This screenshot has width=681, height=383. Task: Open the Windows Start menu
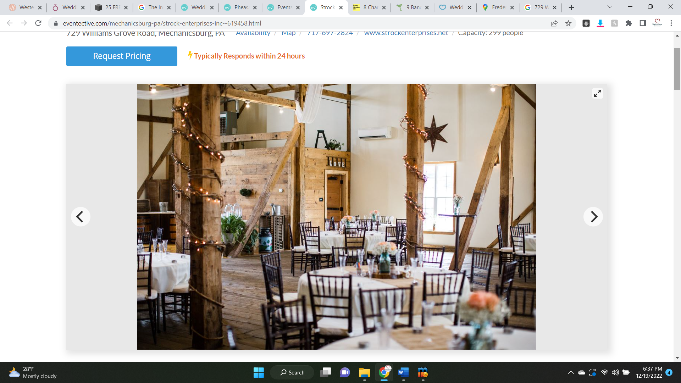click(x=259, y=372)
